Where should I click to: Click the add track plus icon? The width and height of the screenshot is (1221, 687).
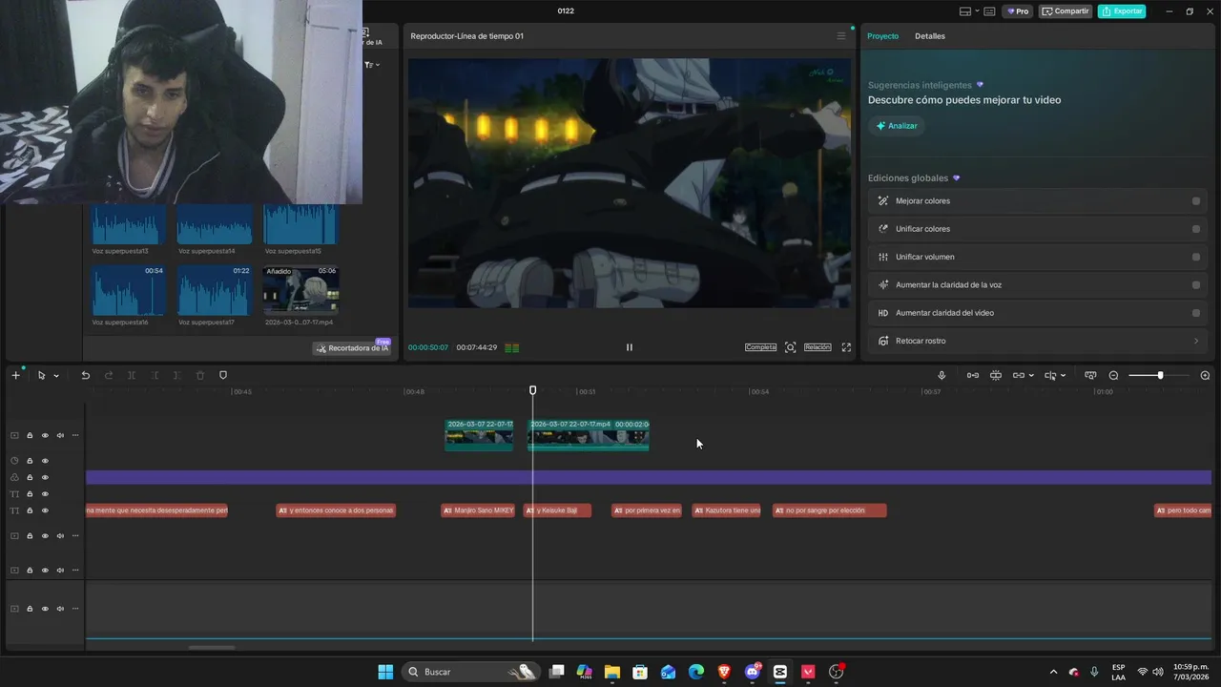[15, 375]
